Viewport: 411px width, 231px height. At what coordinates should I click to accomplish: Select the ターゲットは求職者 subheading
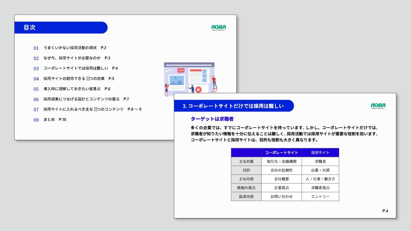212,119
